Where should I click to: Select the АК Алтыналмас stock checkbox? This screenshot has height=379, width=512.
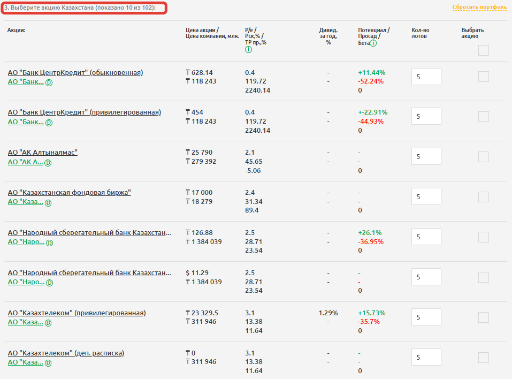coord(483,157)
